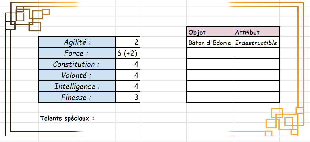Select the orange squares ornament in bottom-right corner

[x=284, y=121]
